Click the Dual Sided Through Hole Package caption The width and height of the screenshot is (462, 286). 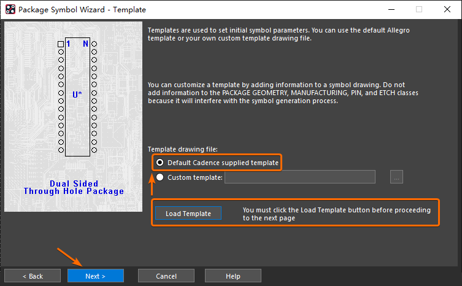tap(74, 188)
